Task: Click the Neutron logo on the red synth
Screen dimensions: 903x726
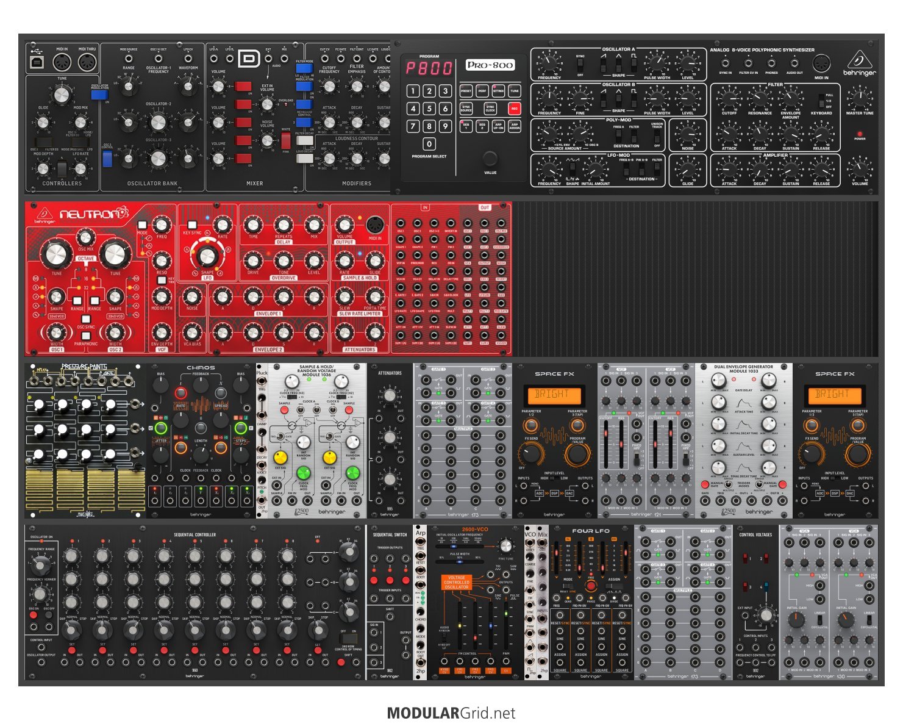Action: (95, 214)
